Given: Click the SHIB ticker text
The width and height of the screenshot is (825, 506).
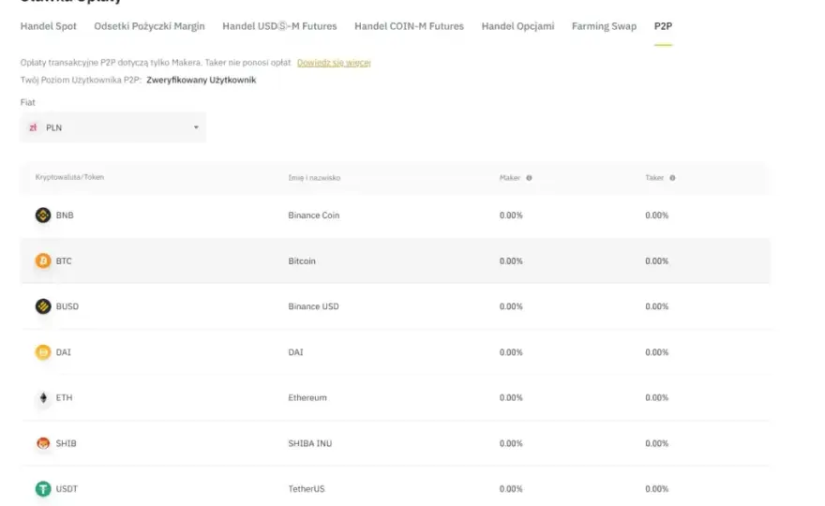Looking at the screenshot, I should click(x=66, y=443).
